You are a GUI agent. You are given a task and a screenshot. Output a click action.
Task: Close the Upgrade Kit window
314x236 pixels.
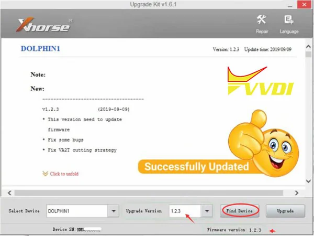coord(304,4)
